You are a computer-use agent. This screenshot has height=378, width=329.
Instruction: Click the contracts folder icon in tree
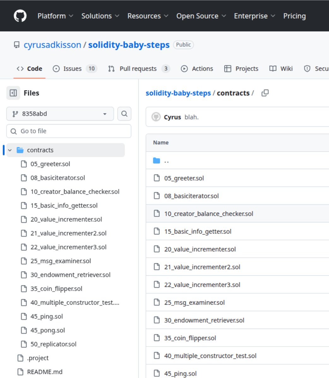(20, 150)
